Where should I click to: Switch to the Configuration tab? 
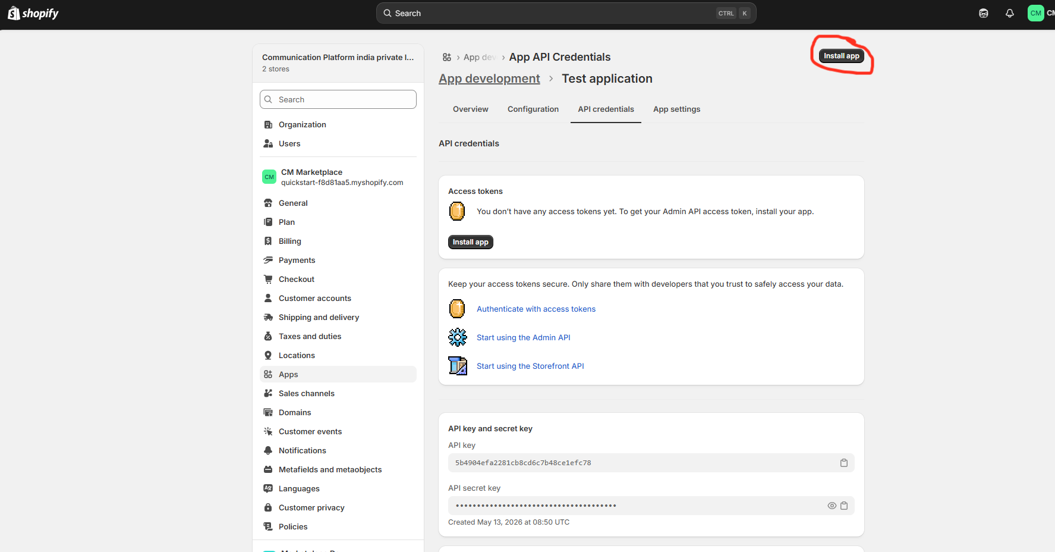[533, 109]
